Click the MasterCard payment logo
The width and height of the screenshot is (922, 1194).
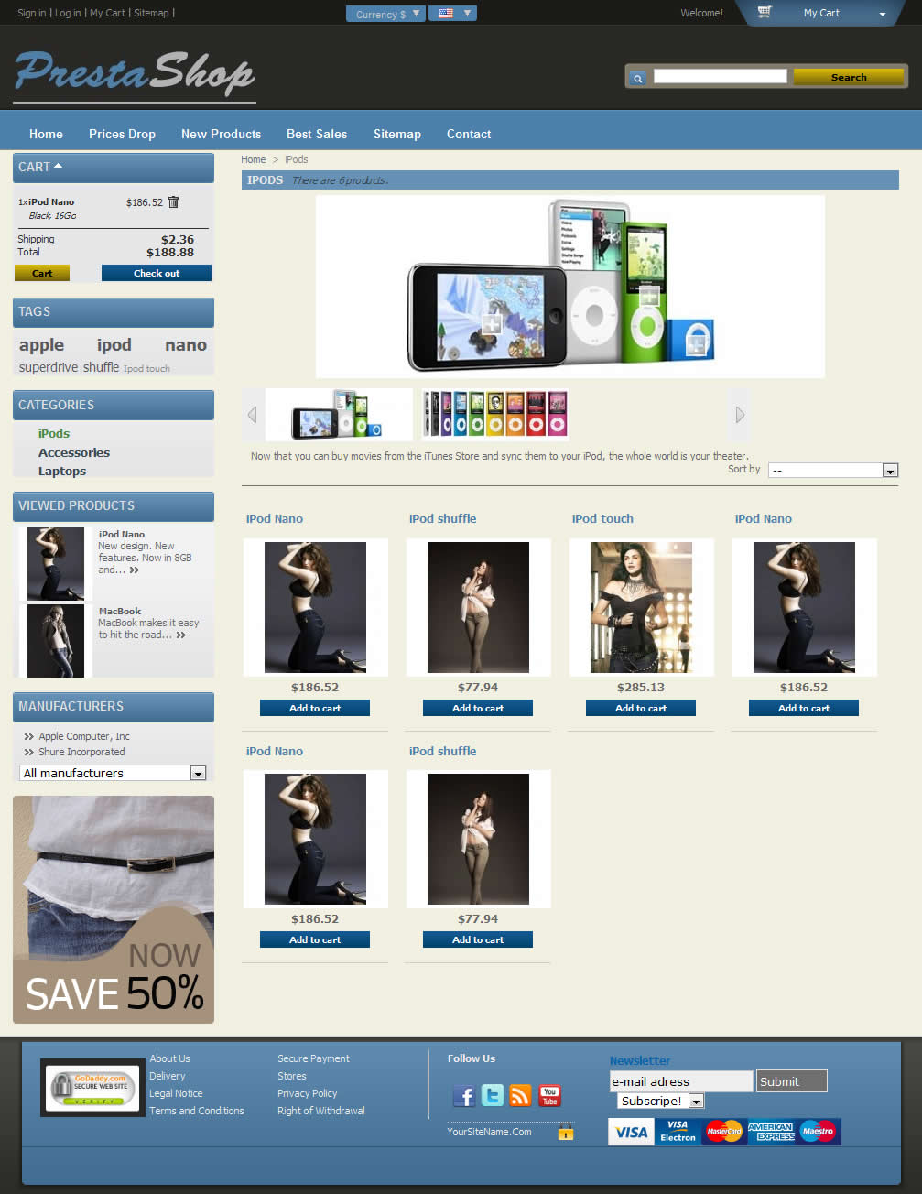(x=724, y=1132)
